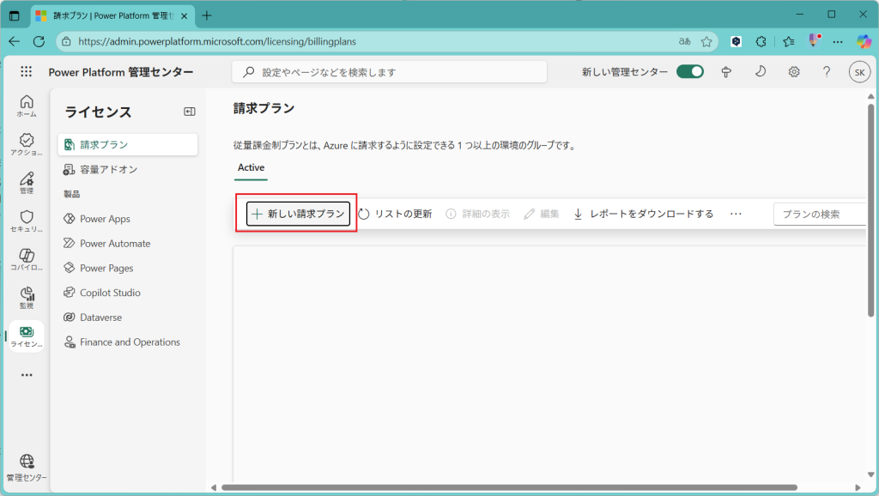Open アクション in the left rail
This screenshot has width=879, height=496.
point(27,144)
